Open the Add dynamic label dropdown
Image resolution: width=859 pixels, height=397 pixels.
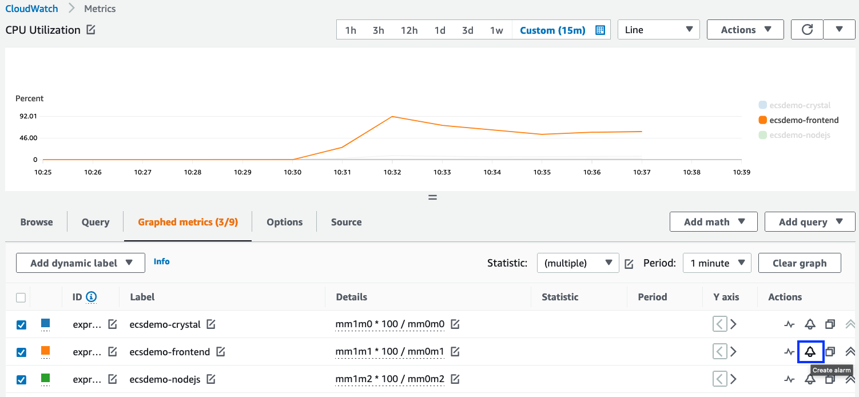pyautogui.click(x=79, y=263)
